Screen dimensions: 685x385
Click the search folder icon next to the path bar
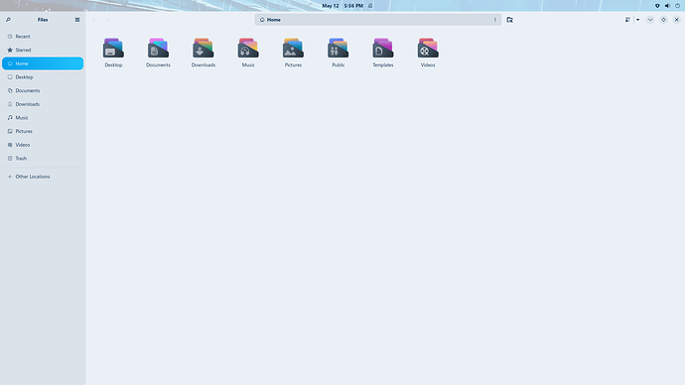510,20
